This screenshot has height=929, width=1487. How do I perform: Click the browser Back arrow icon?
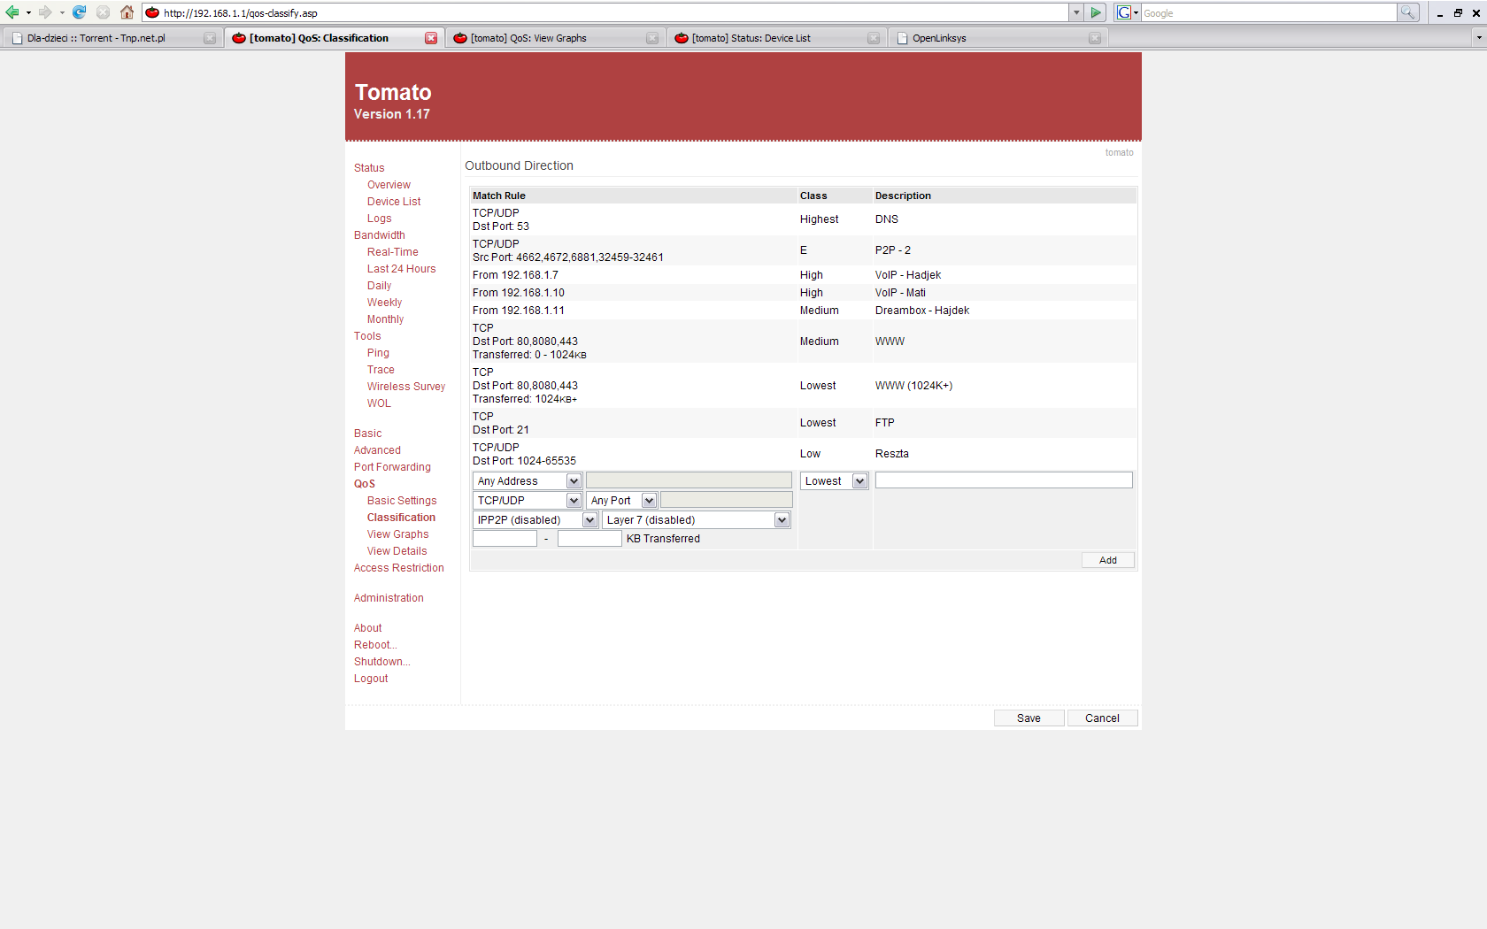pyautogui.click(x=12, y=12)
